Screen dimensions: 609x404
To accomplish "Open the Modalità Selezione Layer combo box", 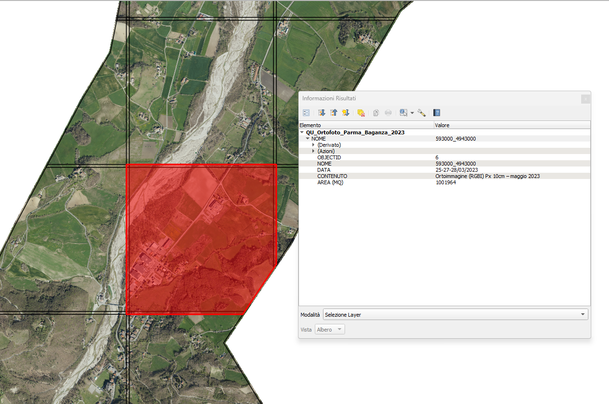I will (455, 315).
